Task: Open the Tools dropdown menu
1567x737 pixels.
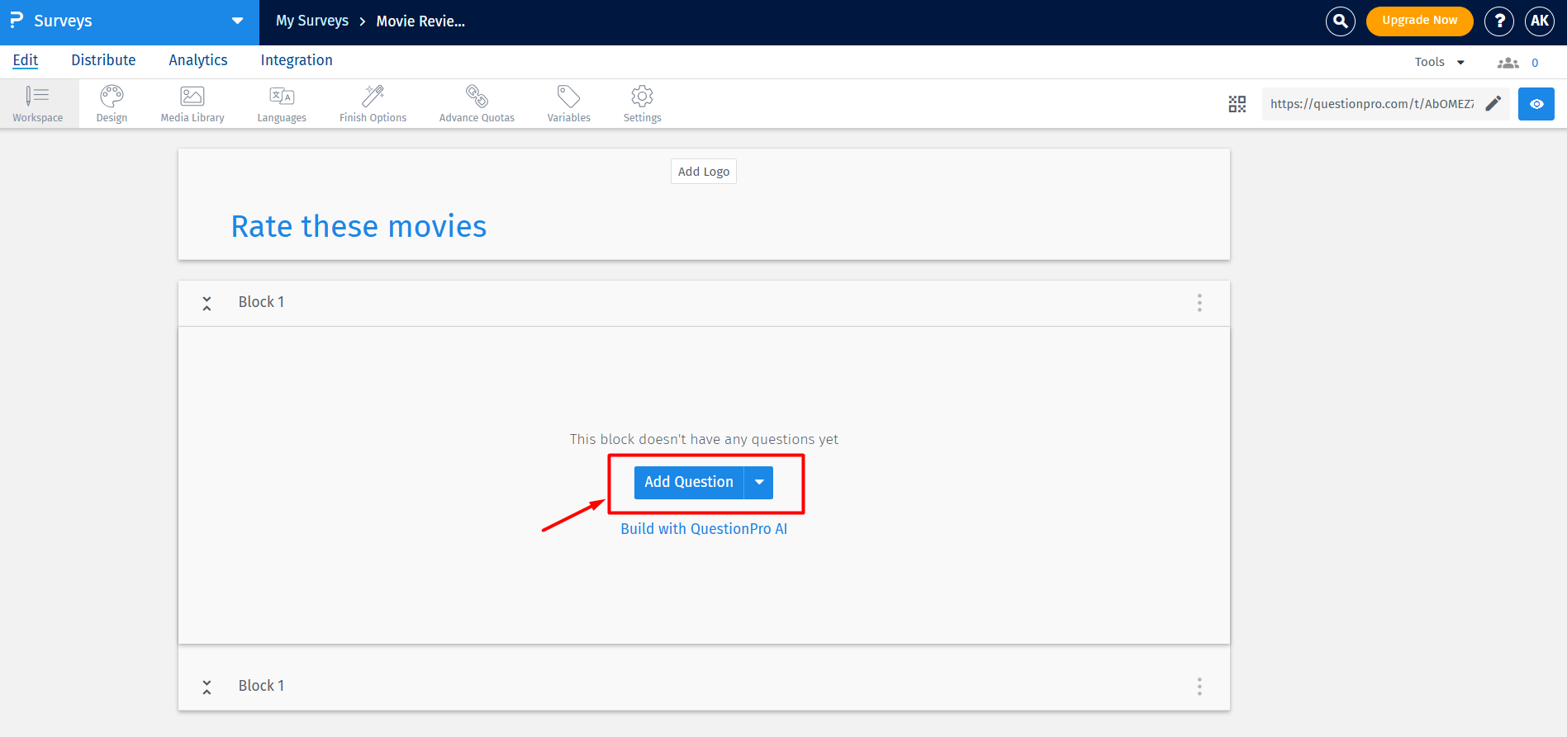Action: pyautogui.click(x=1439, y=62)
